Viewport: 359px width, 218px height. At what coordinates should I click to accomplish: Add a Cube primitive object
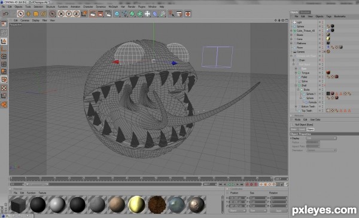(117, 14)
